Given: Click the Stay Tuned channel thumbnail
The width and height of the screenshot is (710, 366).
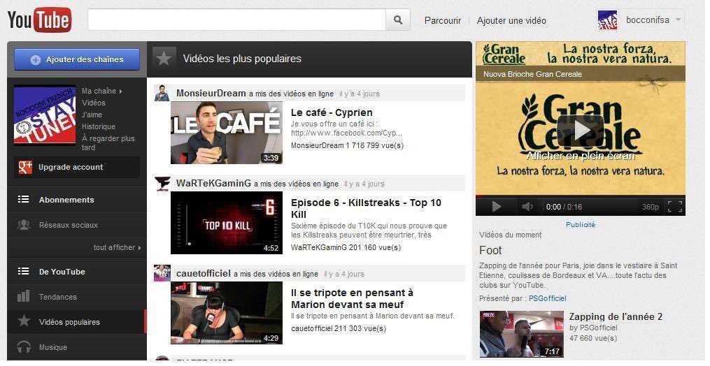Looking at the screenshot, I should (x=45, y=115).
